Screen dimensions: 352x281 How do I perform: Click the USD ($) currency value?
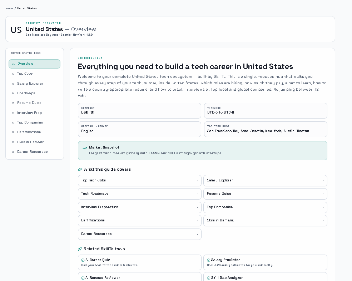[88, 112]
